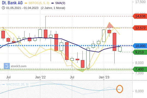The width and height of the screenshot is (147, 98).
Task: Click the green 7,400 support price tag
Action: [140, 69]
